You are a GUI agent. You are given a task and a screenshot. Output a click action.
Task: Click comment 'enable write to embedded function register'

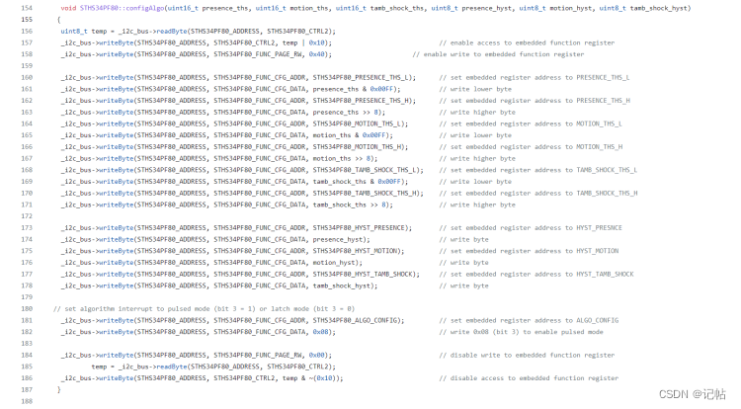(498, 54)
